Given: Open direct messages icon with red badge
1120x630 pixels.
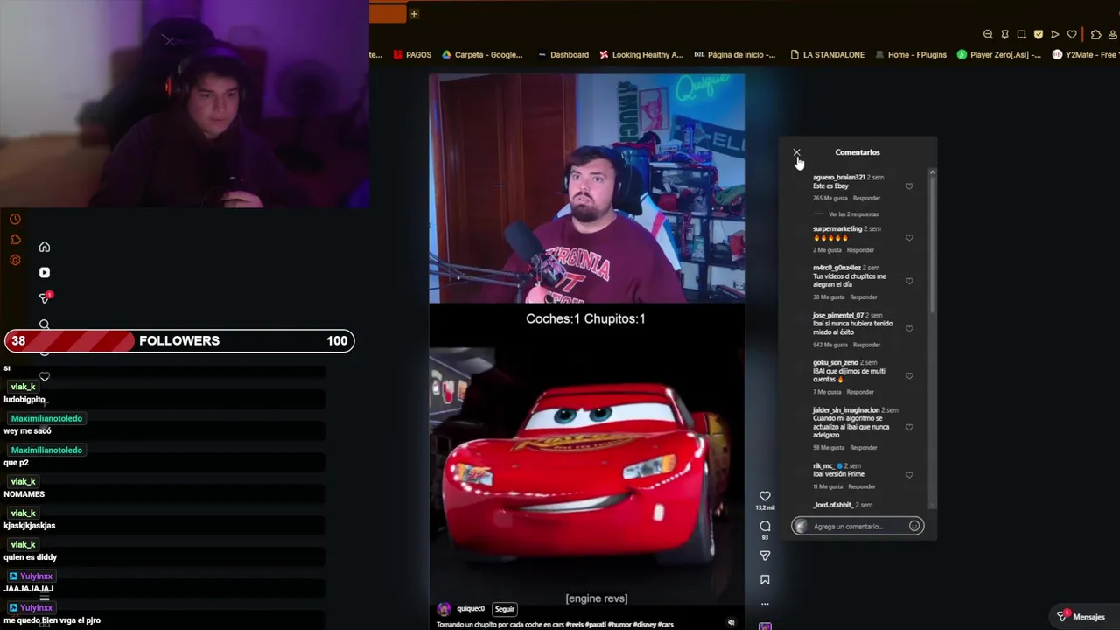Looking at the screenshot, I should click(x=45, y=298).
